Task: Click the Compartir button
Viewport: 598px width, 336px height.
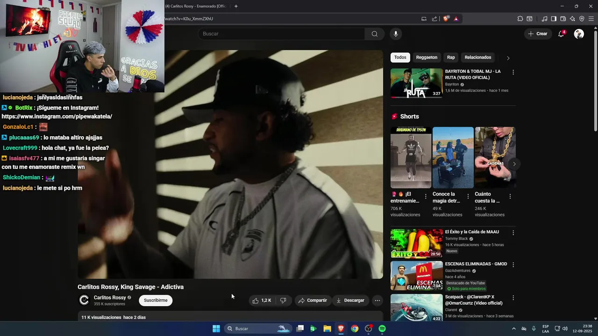Action: click(313, 301)
